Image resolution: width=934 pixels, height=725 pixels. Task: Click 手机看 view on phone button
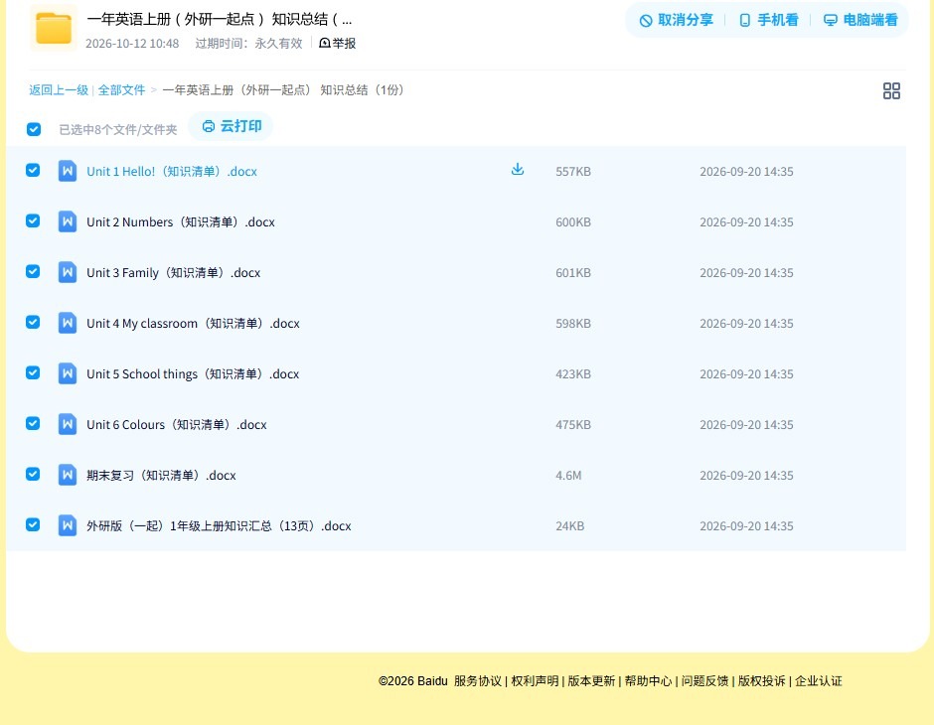(x=768, y=20)
